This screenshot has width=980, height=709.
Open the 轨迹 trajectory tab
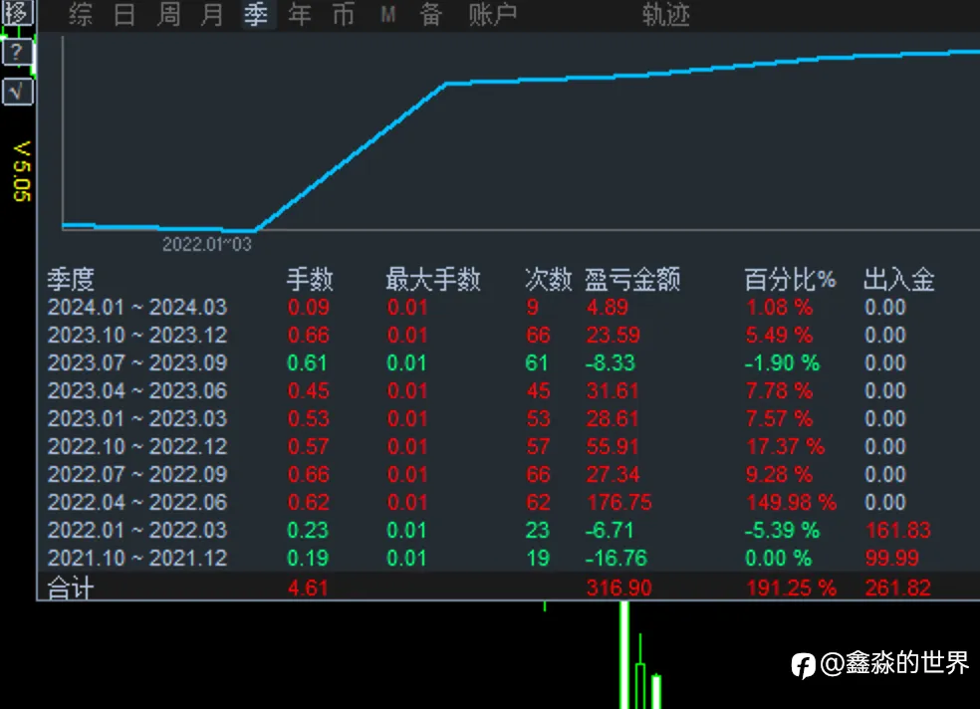pyautogui.click(x=666, y=14)
